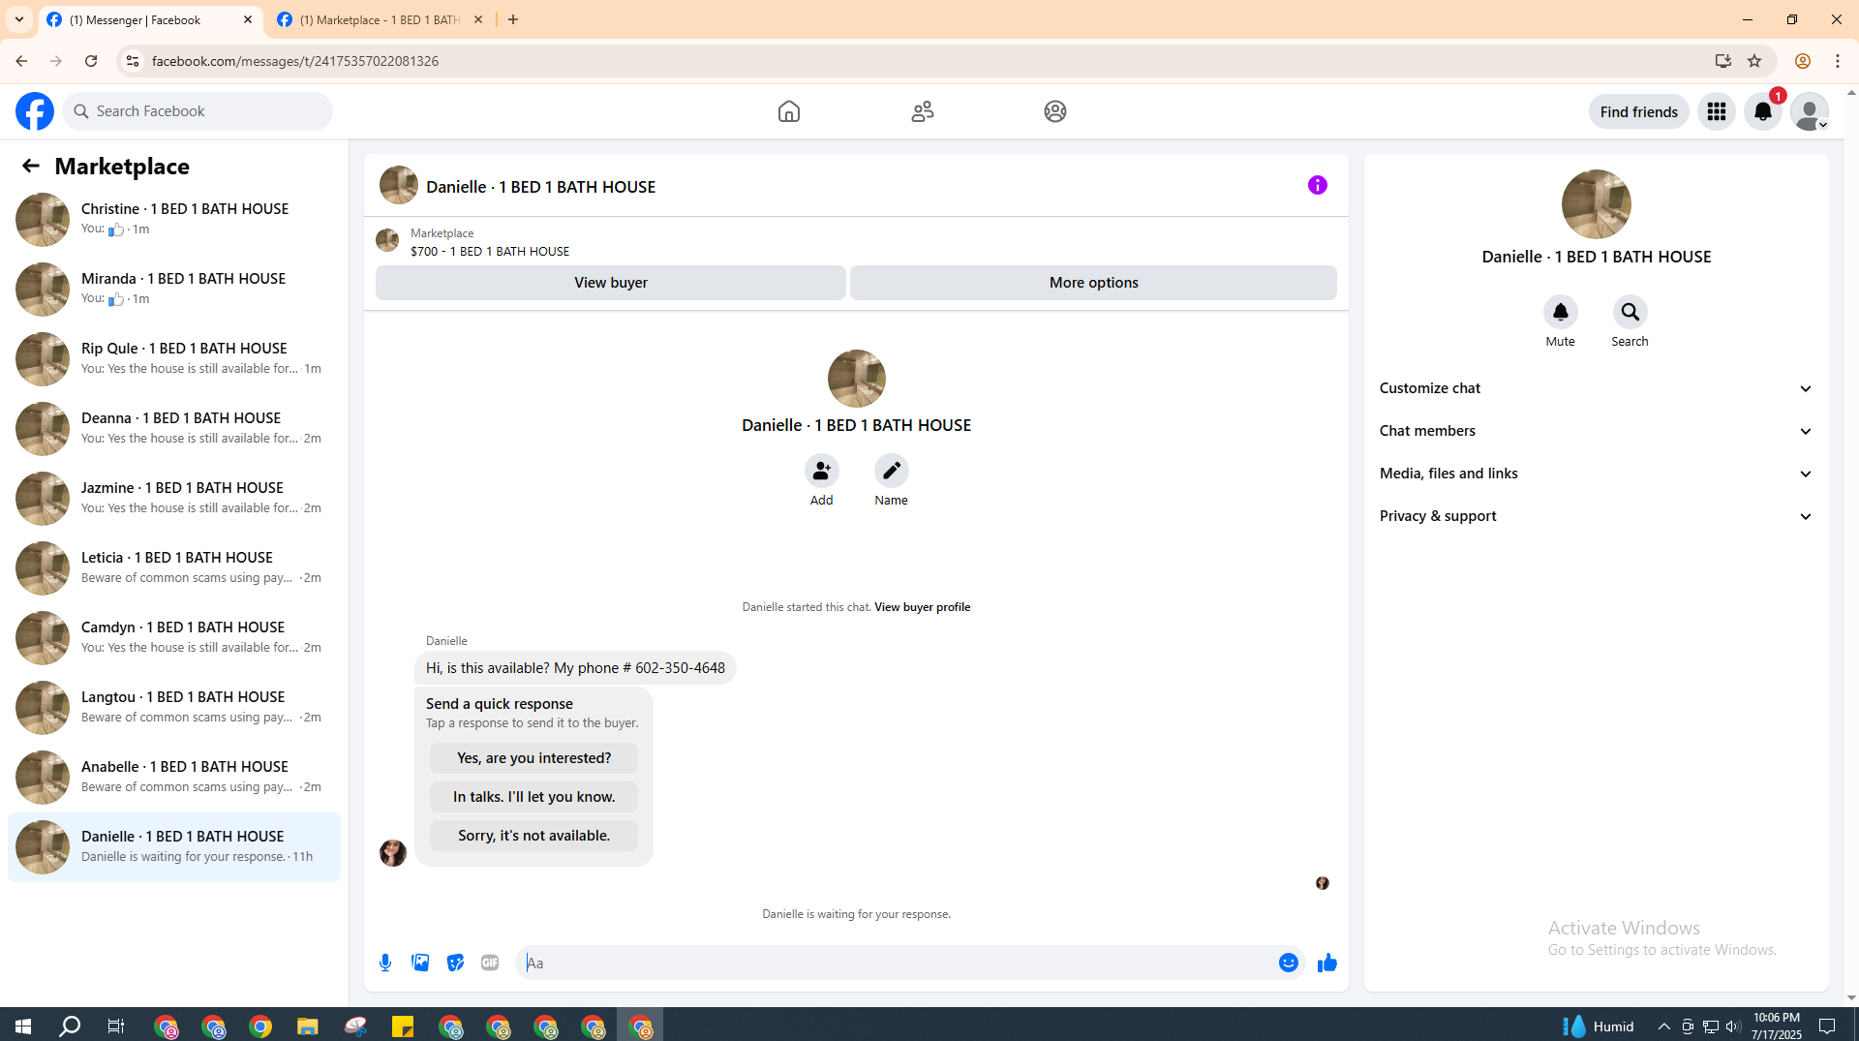Open Deanna's chat in the list
This screenshot has height=1041, width=1859.
tap(174, 429)
